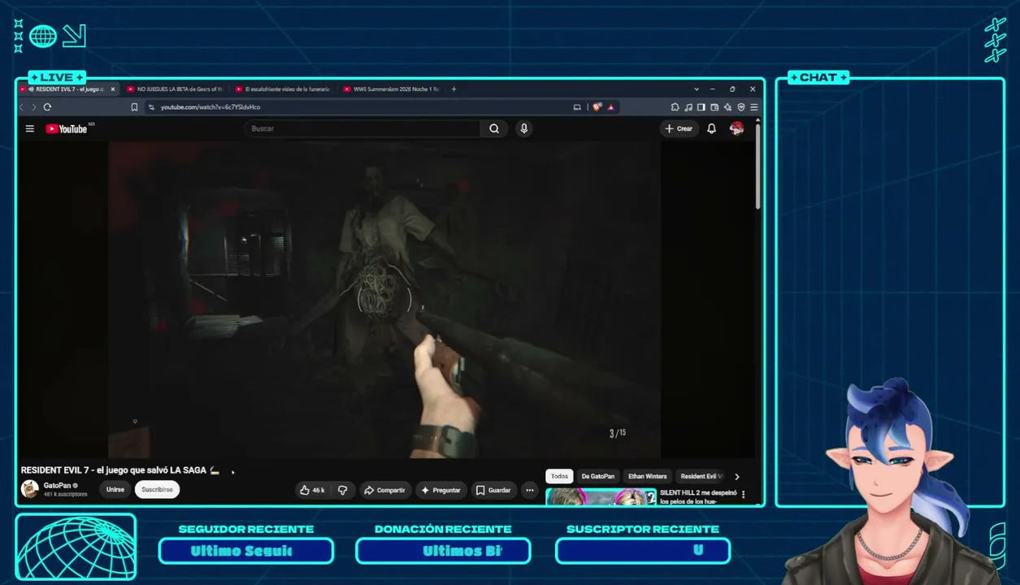Open GatoPan channel avatar
The height and width of the screenshot is (585, 1020).
point(30,489)
